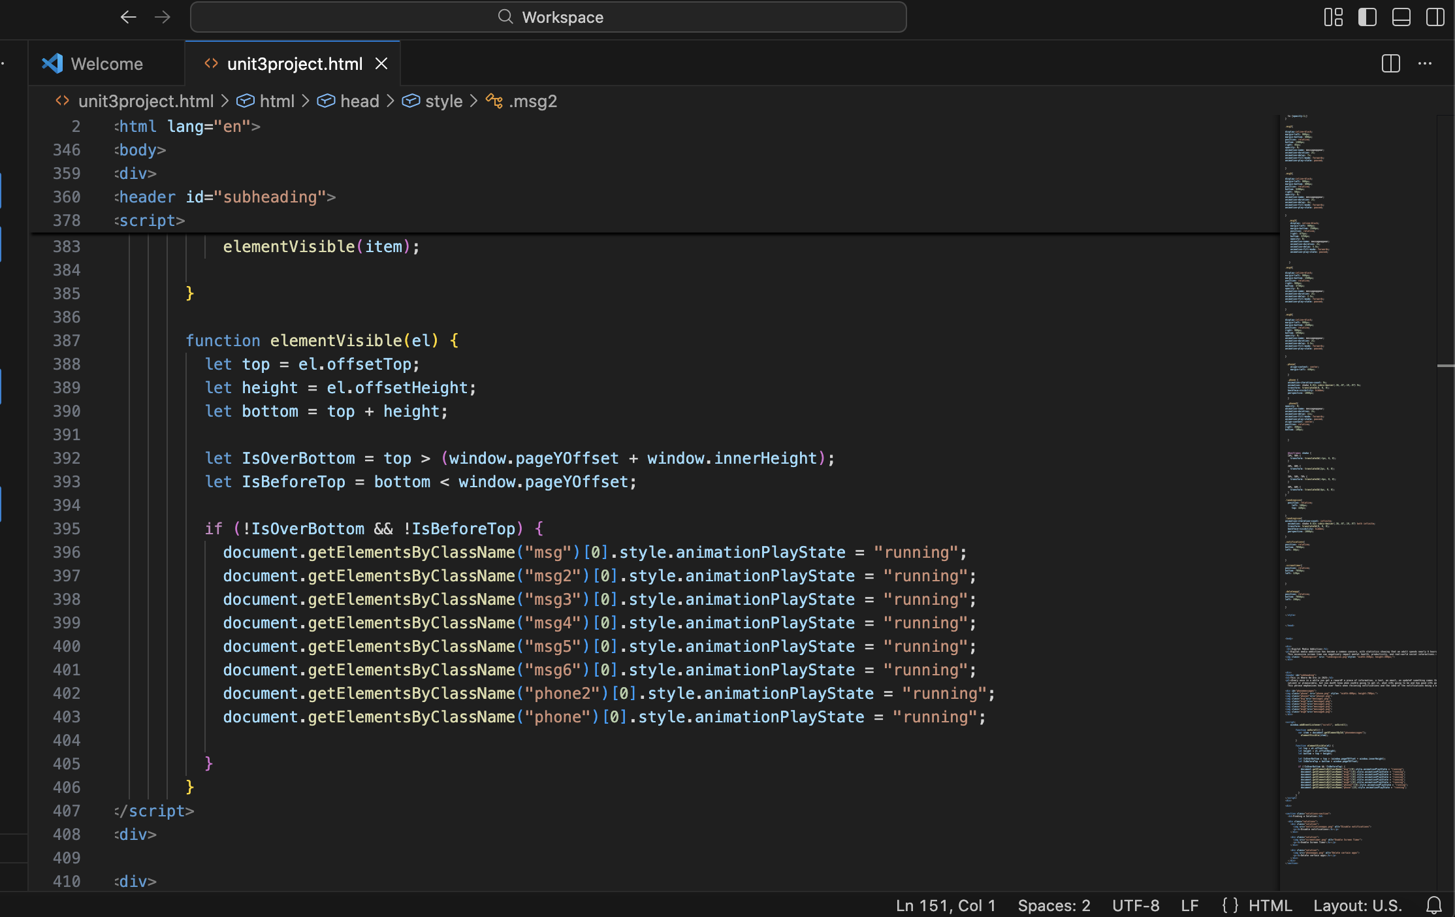Image resolution: width=1455 pixels, height=917 pixels.
Task: Click the Go Back arrow
Action: 128,17
